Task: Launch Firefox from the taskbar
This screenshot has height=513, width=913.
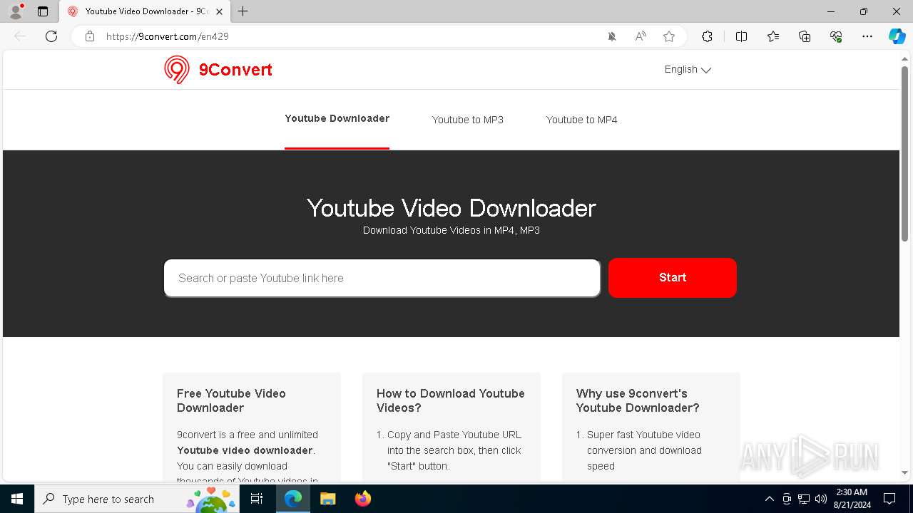Action: (x=363, y=499)
